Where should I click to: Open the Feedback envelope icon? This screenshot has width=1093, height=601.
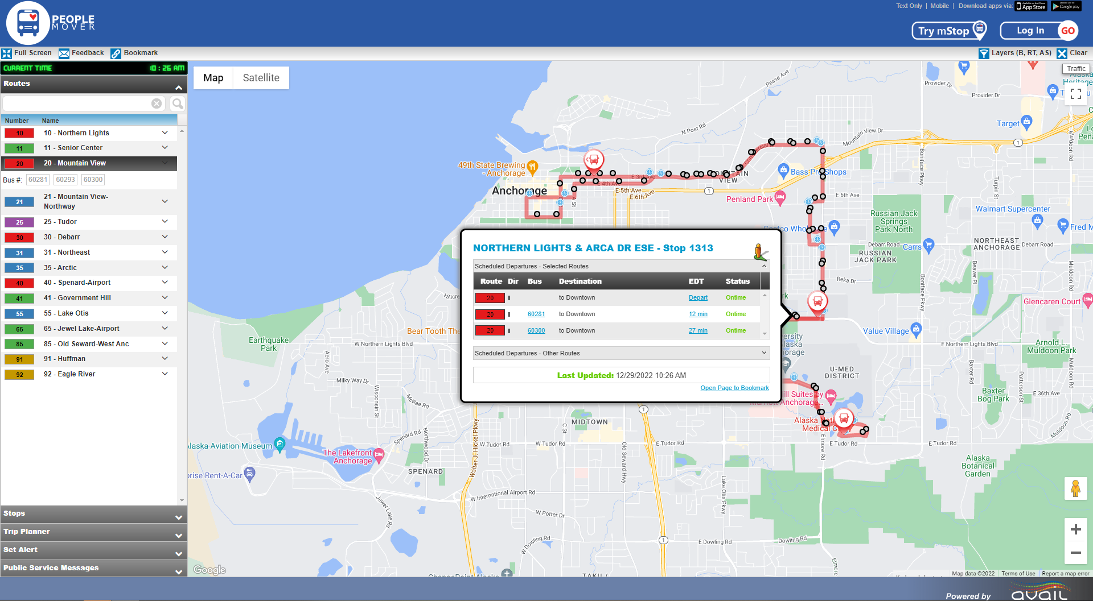pos(64,53)
